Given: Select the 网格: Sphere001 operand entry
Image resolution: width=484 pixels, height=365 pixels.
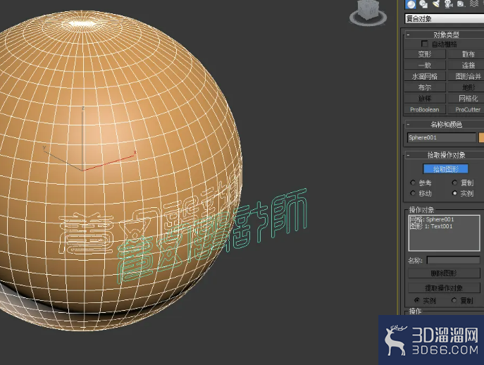Looking at the screenshot, I should (x=432, y=219).
